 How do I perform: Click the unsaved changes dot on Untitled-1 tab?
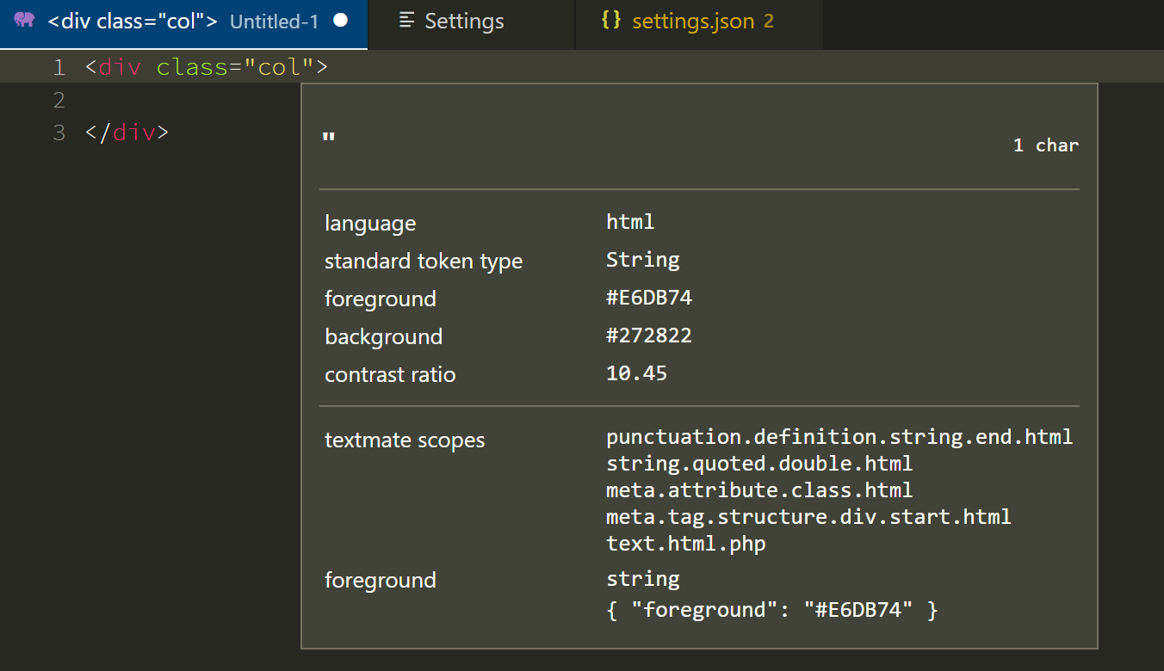(x=339, y=20)
